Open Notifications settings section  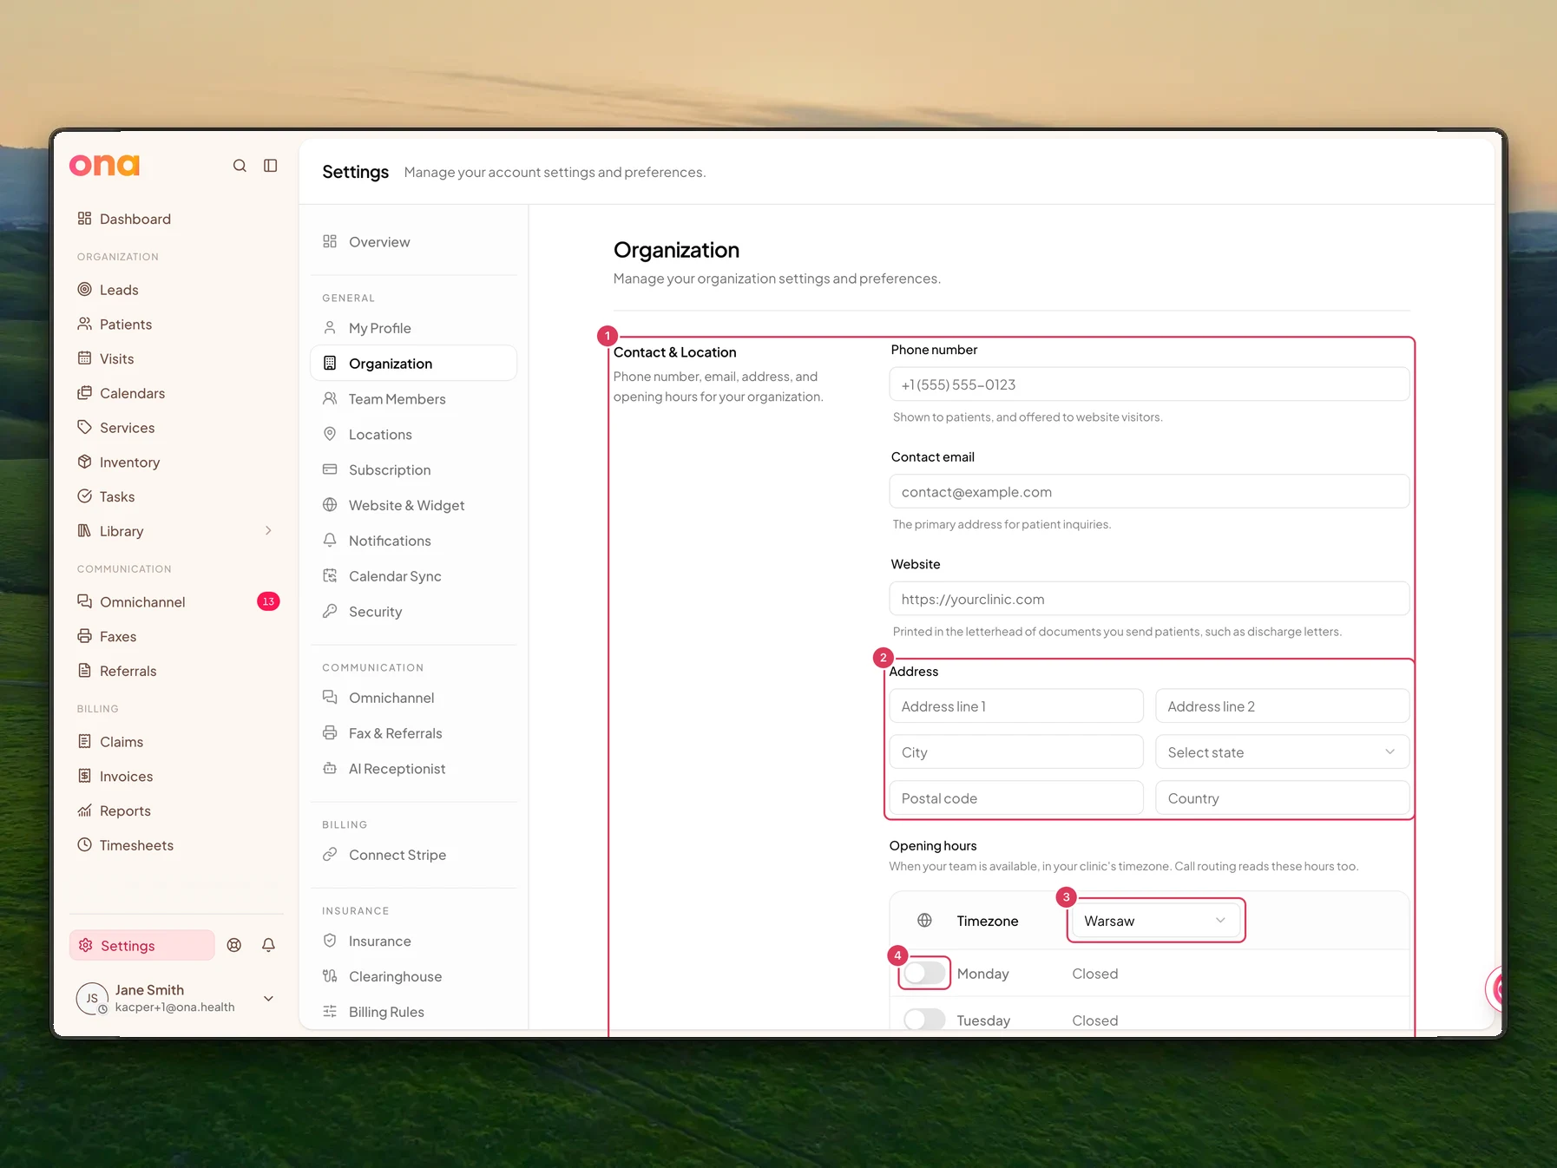click(413, 541)
